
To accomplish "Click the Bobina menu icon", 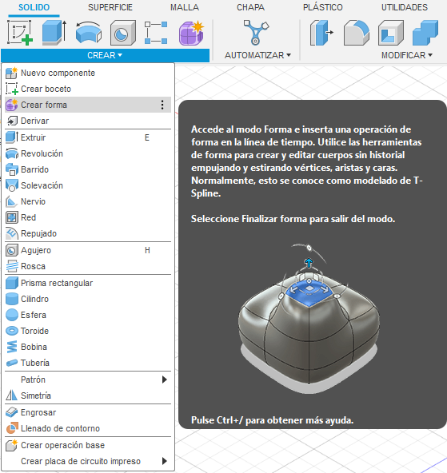I will 12,347.
